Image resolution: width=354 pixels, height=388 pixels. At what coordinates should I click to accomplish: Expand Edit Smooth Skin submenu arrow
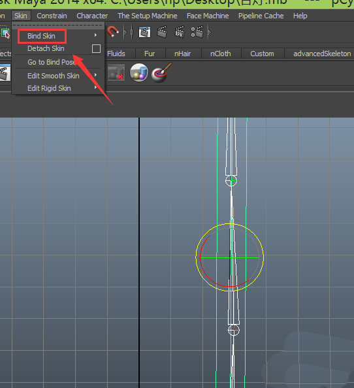pyautogui.click(x=95, y=75)
